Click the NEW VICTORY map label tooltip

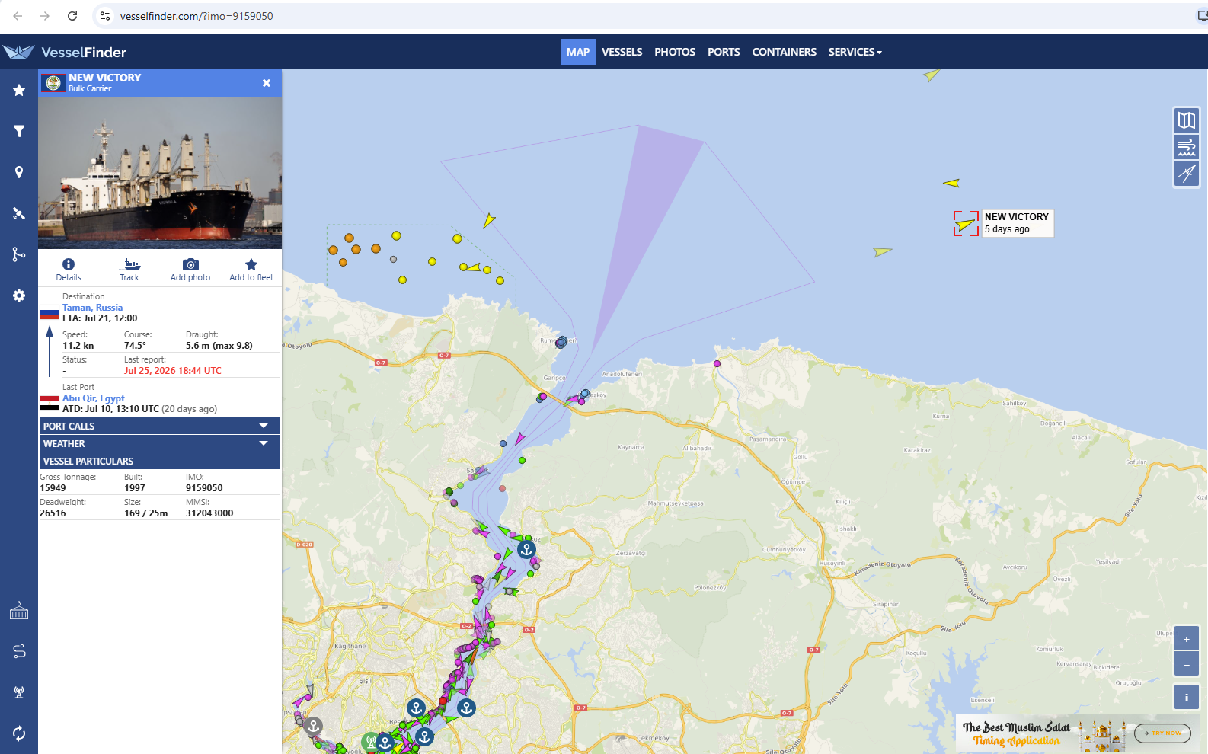[x=1017, y=223]
